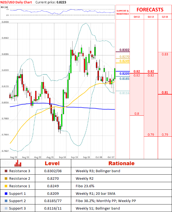Select the Q2 13 forecast column header

pos(165,17)
